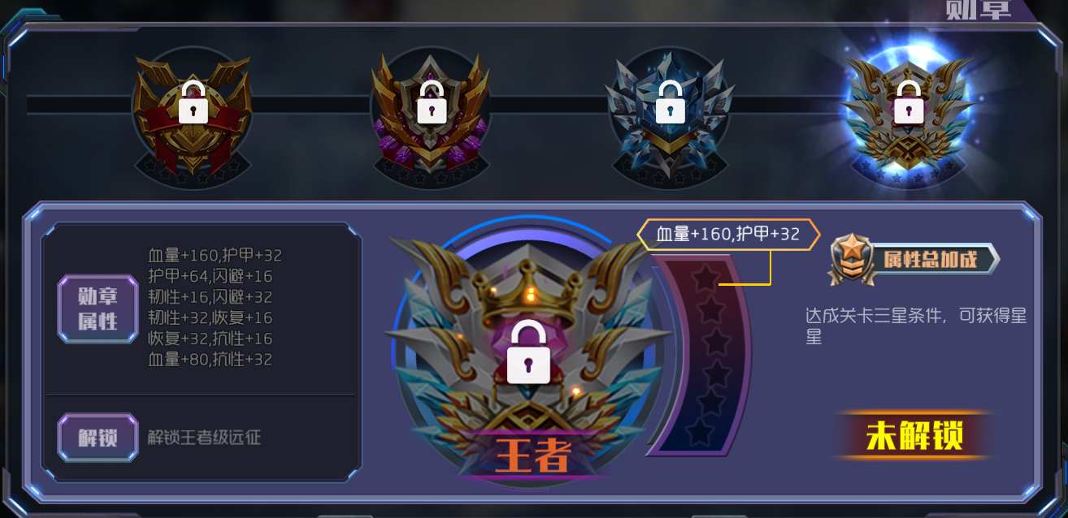1068x518 pixels.
Task: Click the 王者 title label under the emblem
Action: (532, 455)
